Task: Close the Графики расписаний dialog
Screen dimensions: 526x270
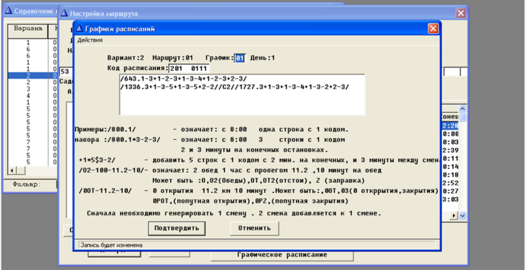Action: [433, 29]
